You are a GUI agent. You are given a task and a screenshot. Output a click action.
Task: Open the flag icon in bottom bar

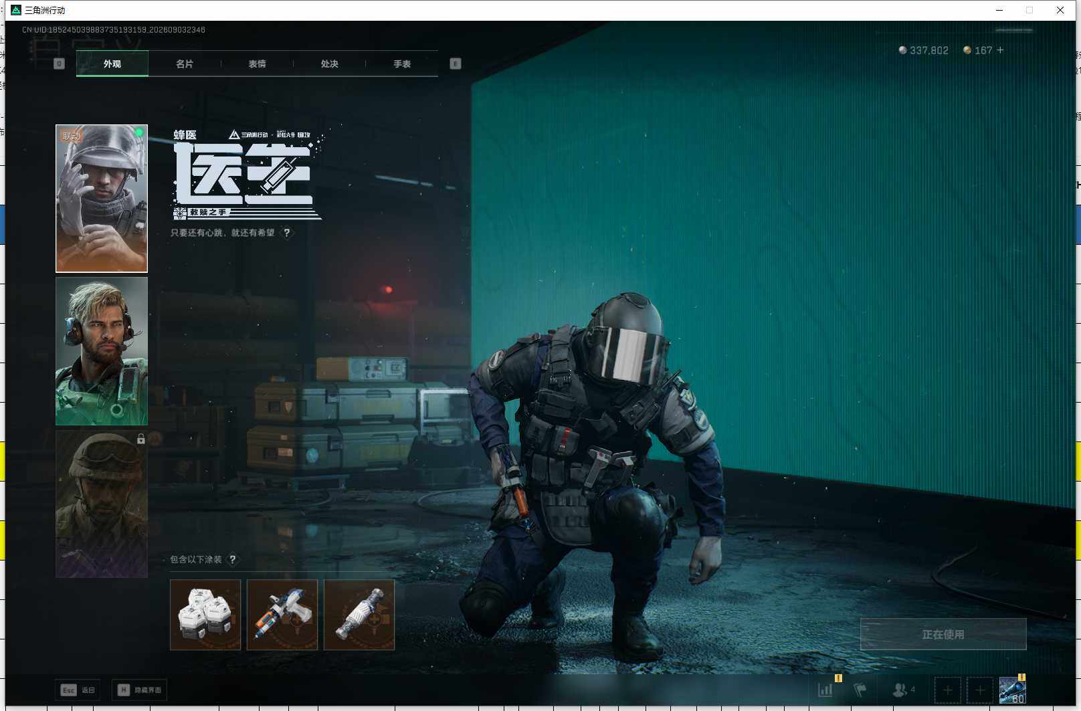coord(860,690)
